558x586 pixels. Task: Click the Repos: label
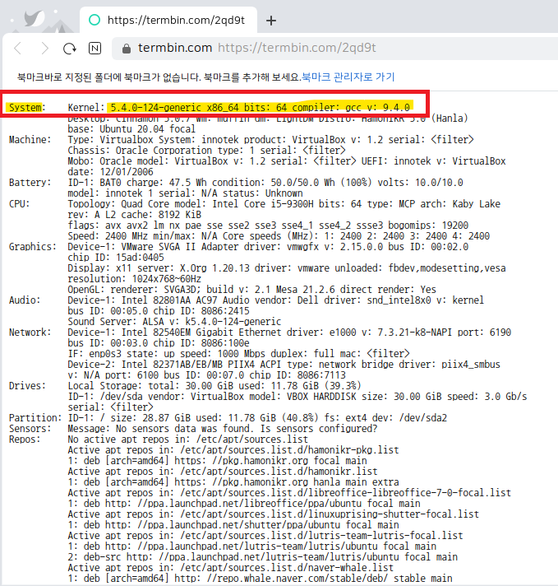point(25,439)
